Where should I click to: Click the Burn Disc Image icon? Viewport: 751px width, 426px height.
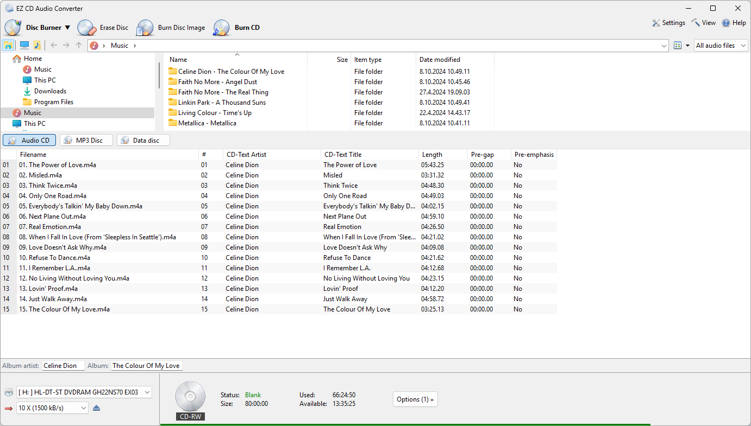click(x=145, y=28)
